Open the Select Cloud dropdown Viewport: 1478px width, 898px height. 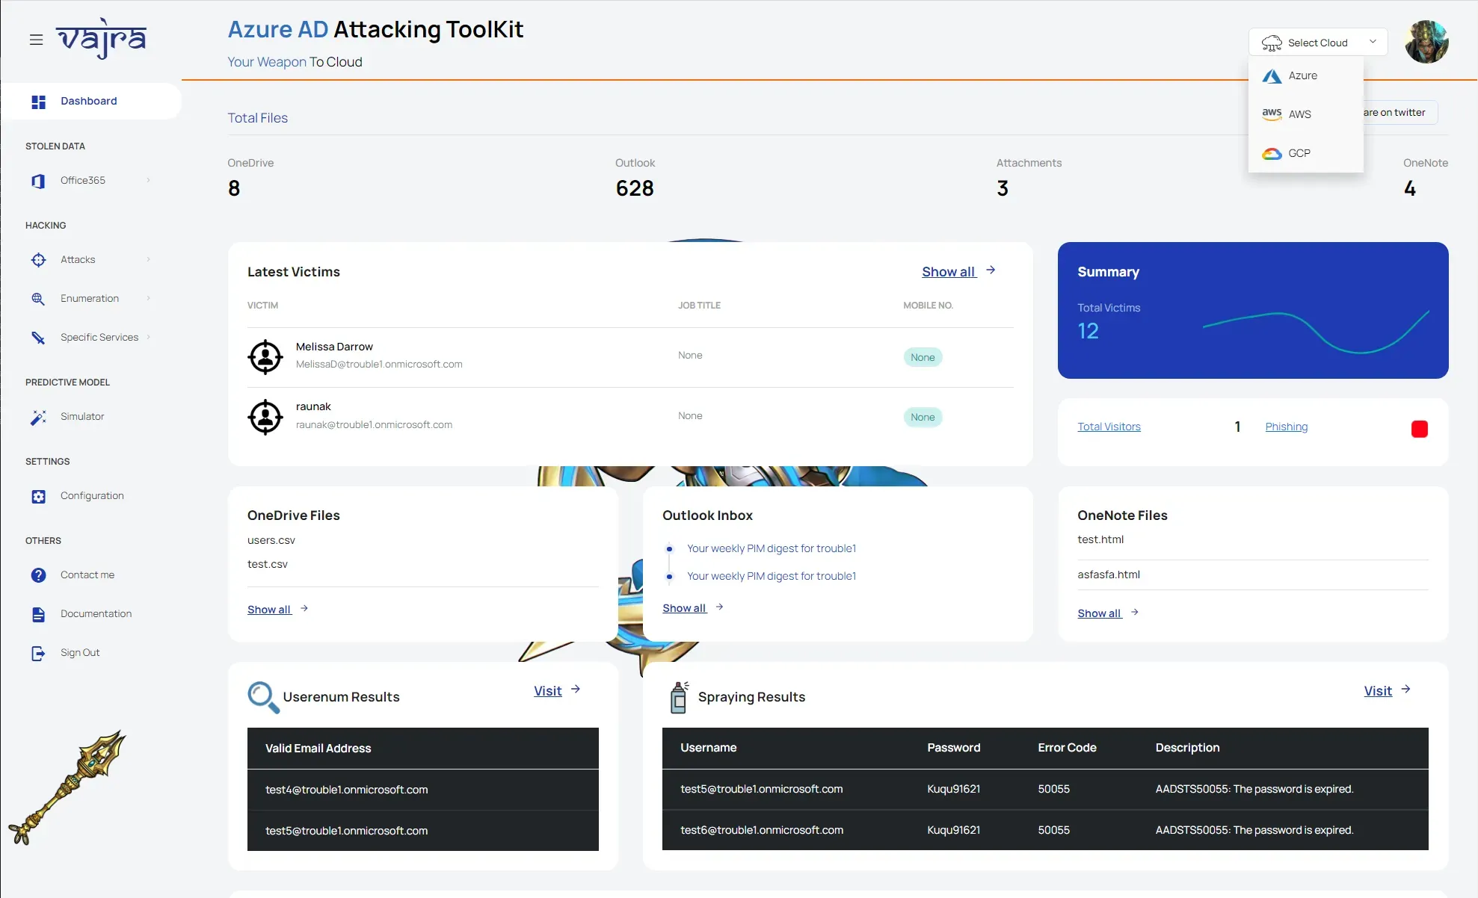point(1318,43)
